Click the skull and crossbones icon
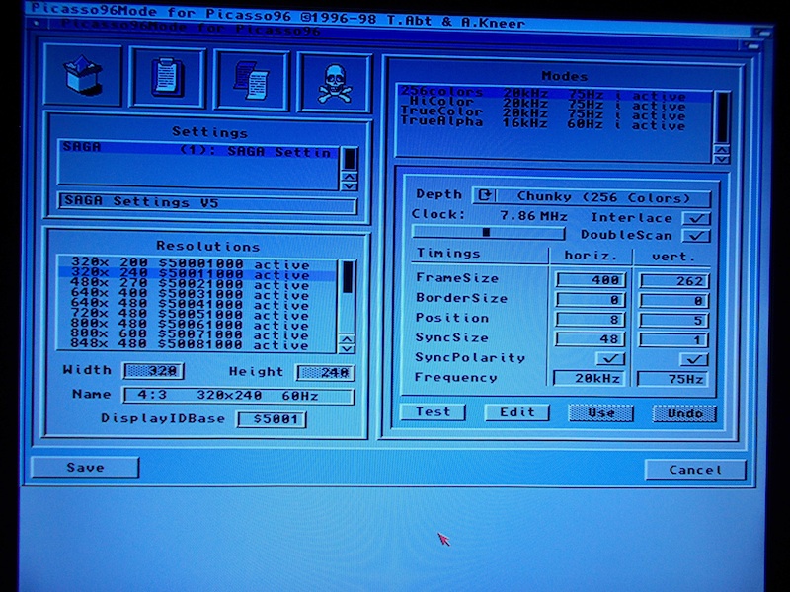 pos(335,83)
